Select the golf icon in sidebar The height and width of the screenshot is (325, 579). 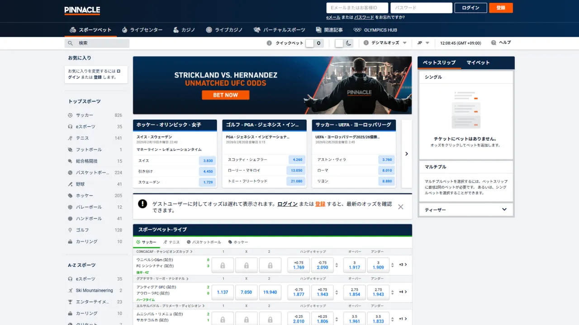coord(70,230)
